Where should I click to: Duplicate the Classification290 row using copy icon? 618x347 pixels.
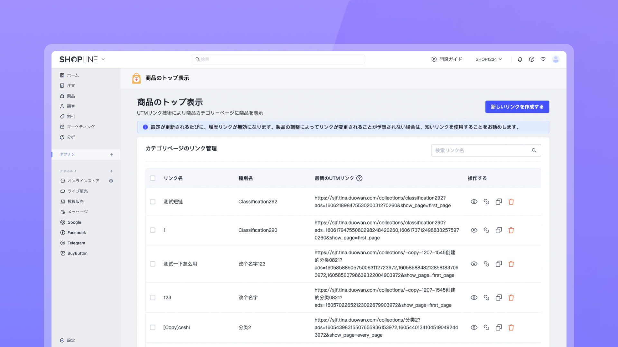tap(499, 230)
